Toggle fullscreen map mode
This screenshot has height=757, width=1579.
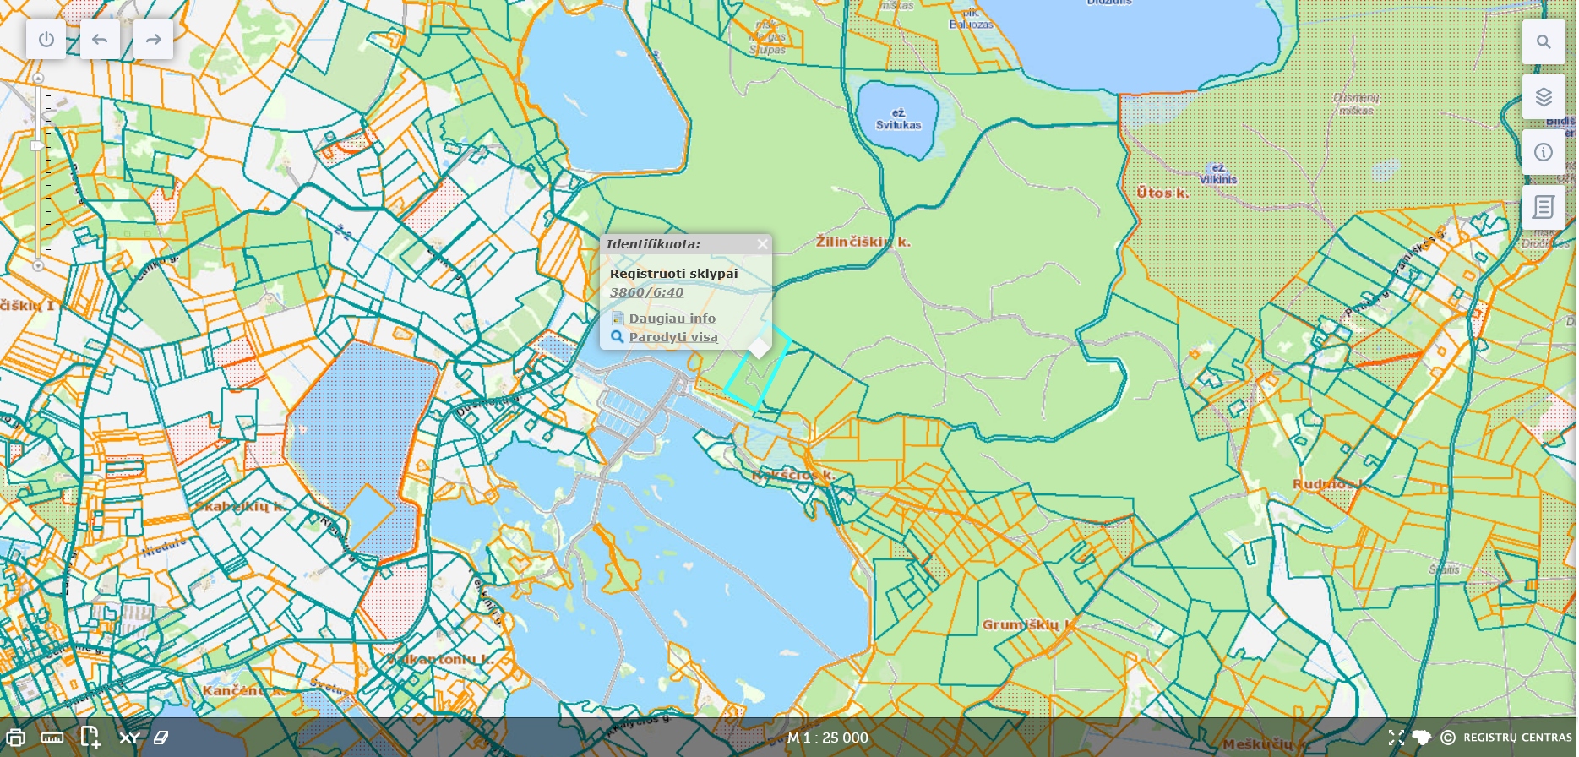pos(1396,738)
